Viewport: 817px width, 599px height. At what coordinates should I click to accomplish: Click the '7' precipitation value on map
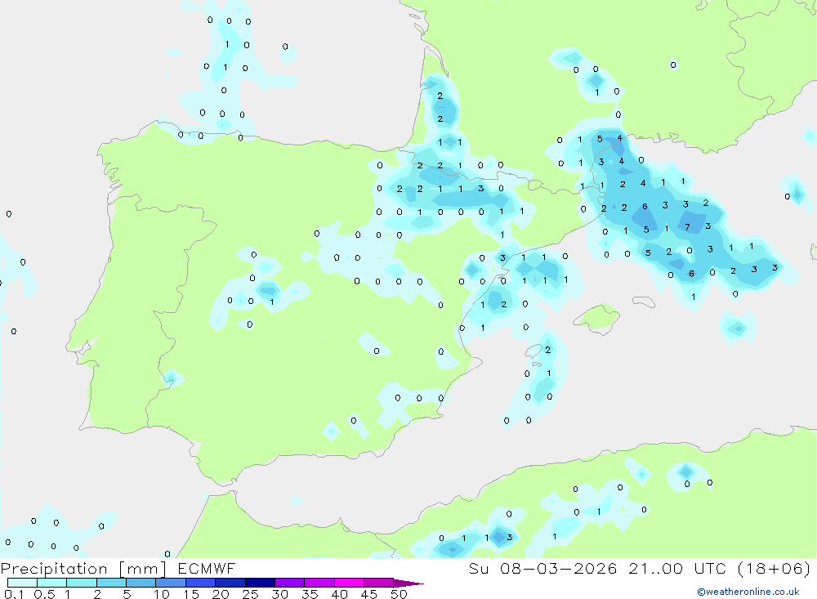tap(687, 227)
